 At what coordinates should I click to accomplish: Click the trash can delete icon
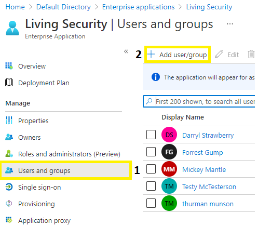251,54
